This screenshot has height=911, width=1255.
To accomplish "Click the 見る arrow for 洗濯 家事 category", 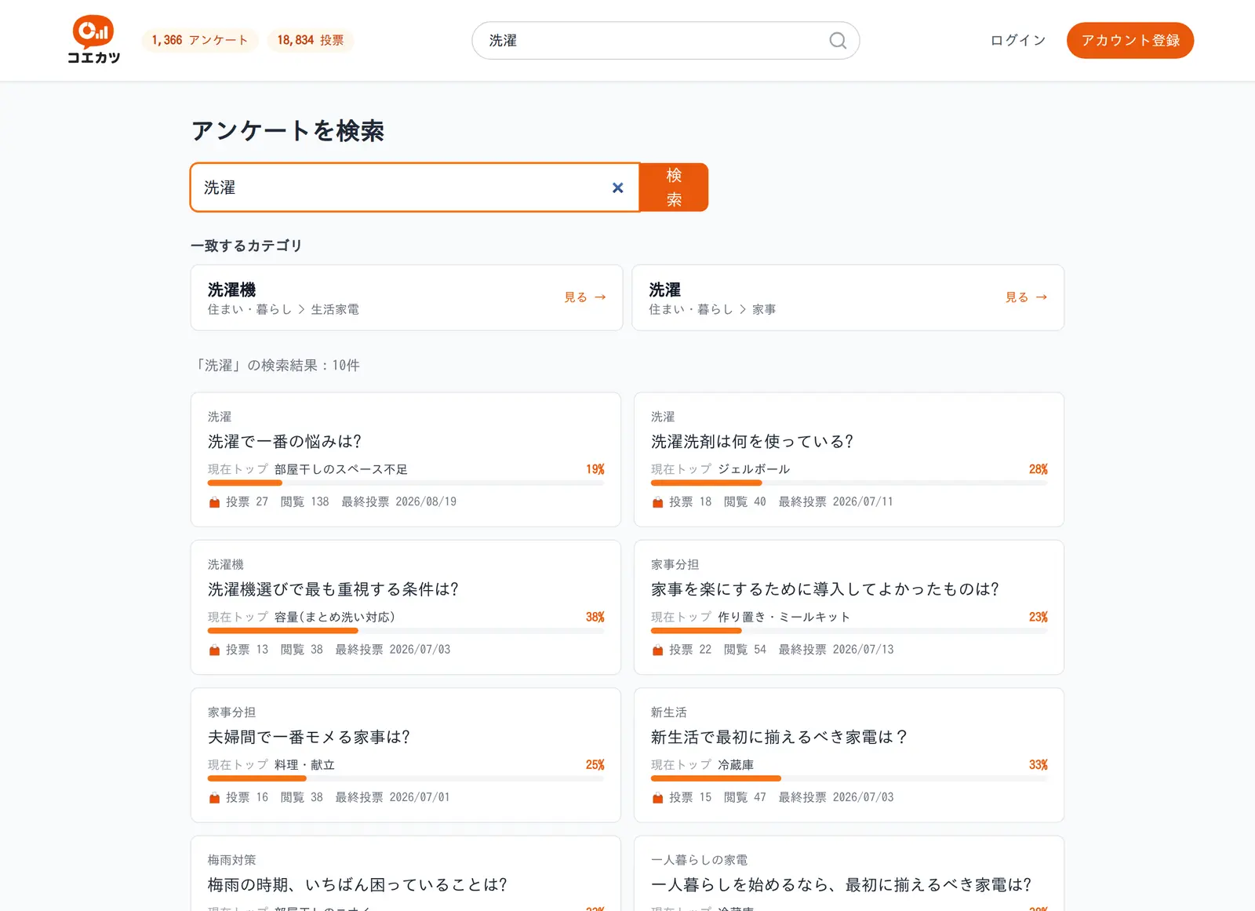I will [x=1027, y=297].
